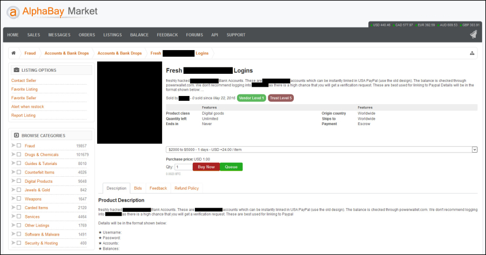The image size is (486, 255).
Task: Click Alert when restock link
Action: tap(28, 106)
